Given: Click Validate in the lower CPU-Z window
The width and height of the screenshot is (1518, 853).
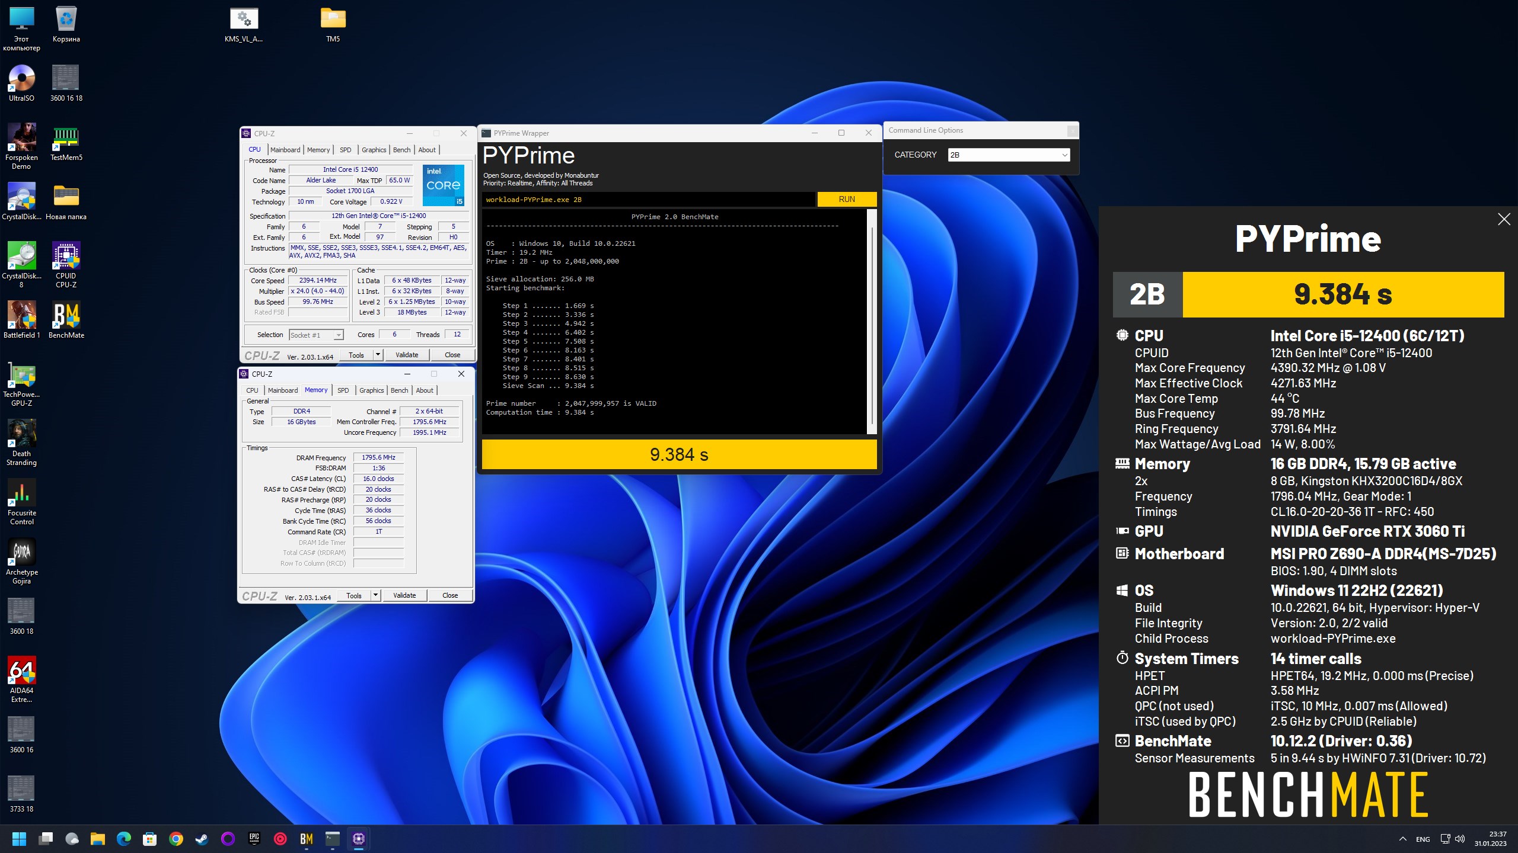Looking at the screenshot, I should (404, 595).
